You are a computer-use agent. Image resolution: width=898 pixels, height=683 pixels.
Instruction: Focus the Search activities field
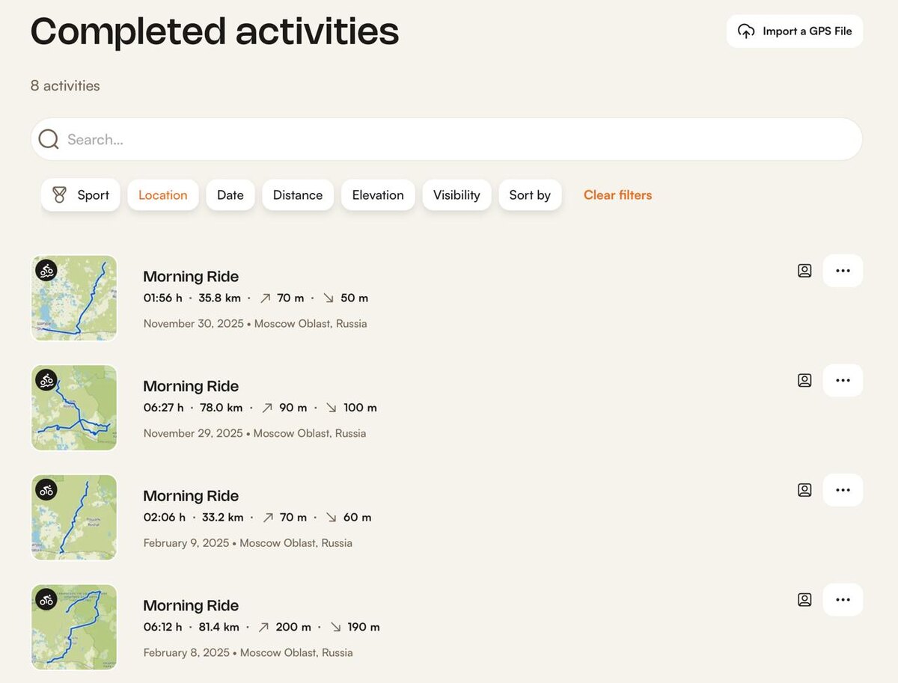(449, 139)
